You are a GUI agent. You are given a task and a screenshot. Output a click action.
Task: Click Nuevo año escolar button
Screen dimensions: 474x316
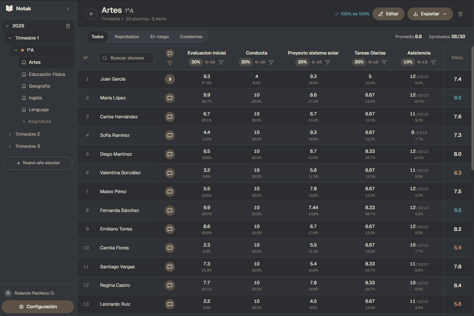38,163
